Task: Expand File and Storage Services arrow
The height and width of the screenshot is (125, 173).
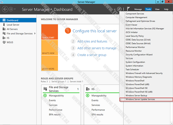Action: coord(35,33)
